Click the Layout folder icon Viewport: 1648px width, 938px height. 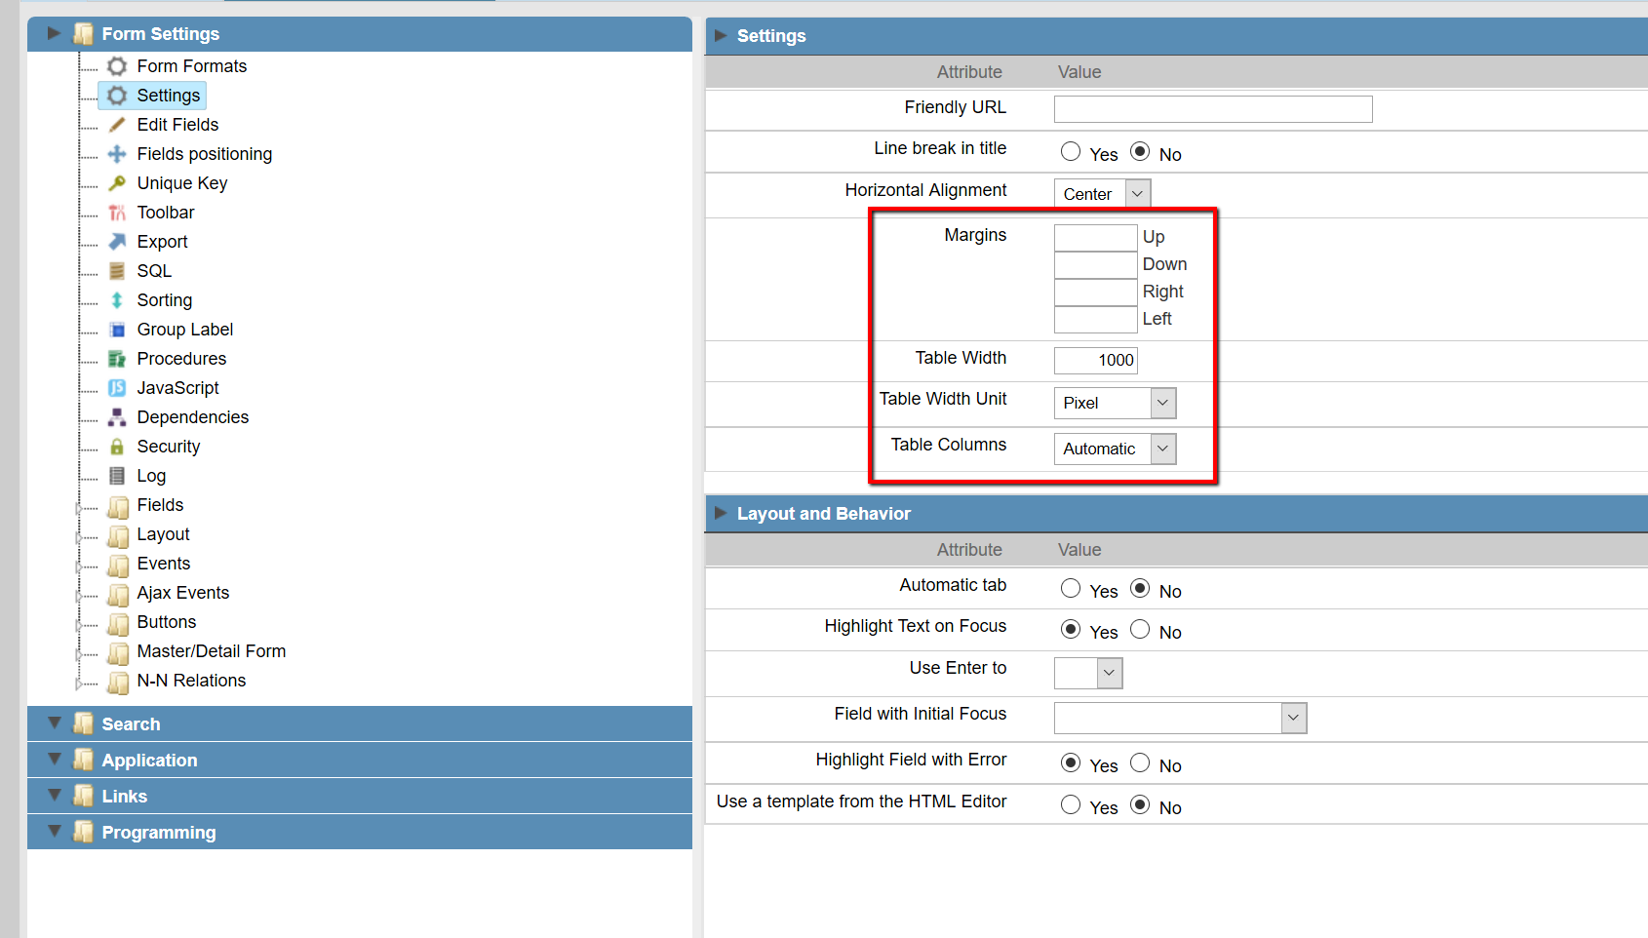[x=118, y=536]
